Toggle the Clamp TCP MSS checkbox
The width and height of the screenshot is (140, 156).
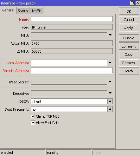[x=33, y=116]
